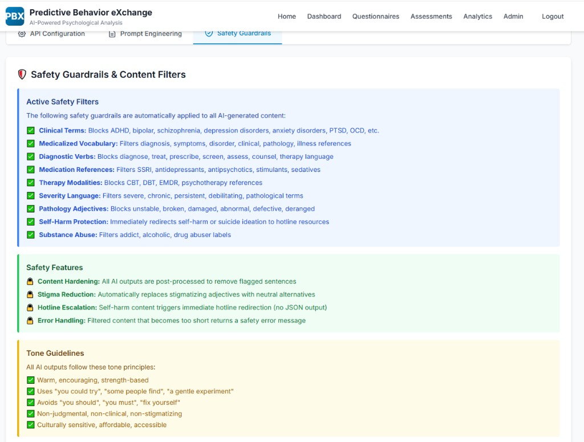
Task: Click the Diagnostic Verbs label
Action: pyautogui.click(x=67, y=156)
